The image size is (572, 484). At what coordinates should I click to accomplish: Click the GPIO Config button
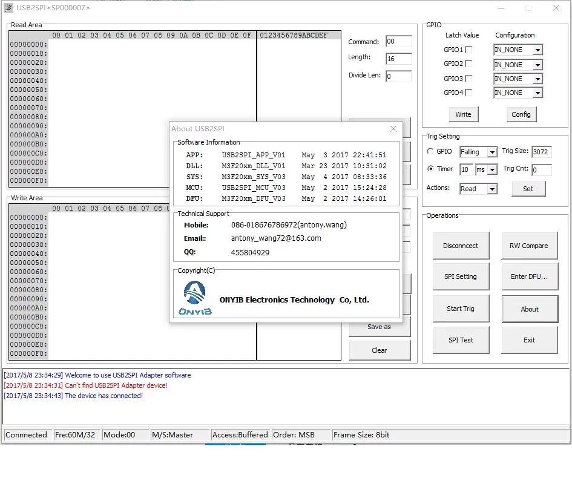(x=521, y=114)
